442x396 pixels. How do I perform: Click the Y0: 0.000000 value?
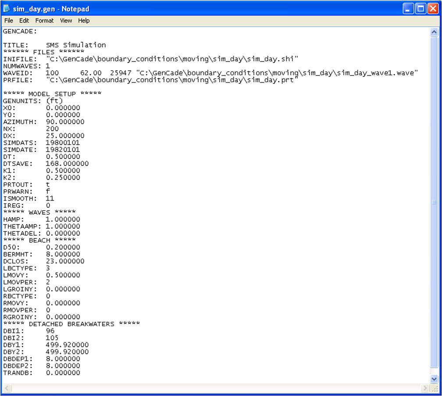[x=63, y=115]
